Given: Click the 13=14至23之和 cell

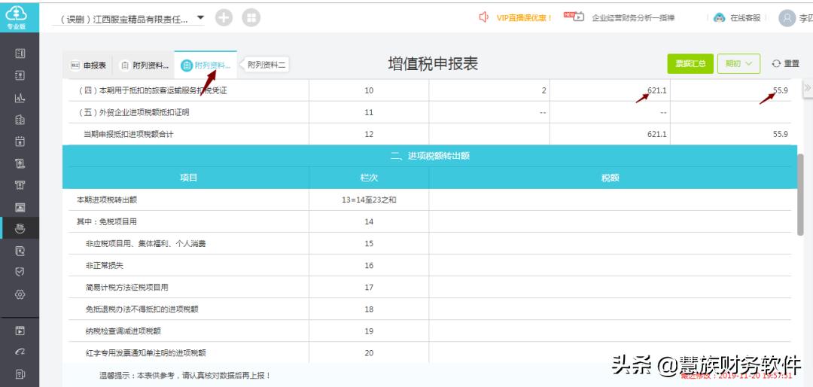Looking at the screenshot, I should tap(369, 200).
